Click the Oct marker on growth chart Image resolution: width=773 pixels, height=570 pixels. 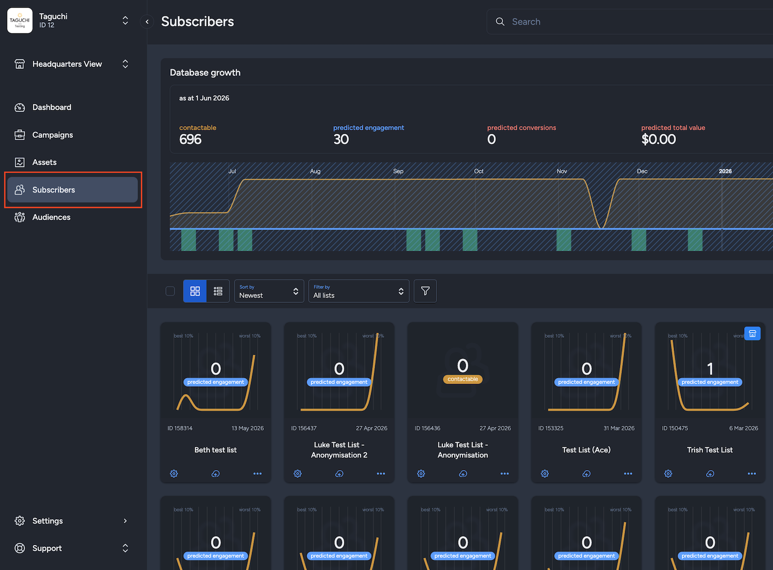pyautogui.click(x=479, y=171)
